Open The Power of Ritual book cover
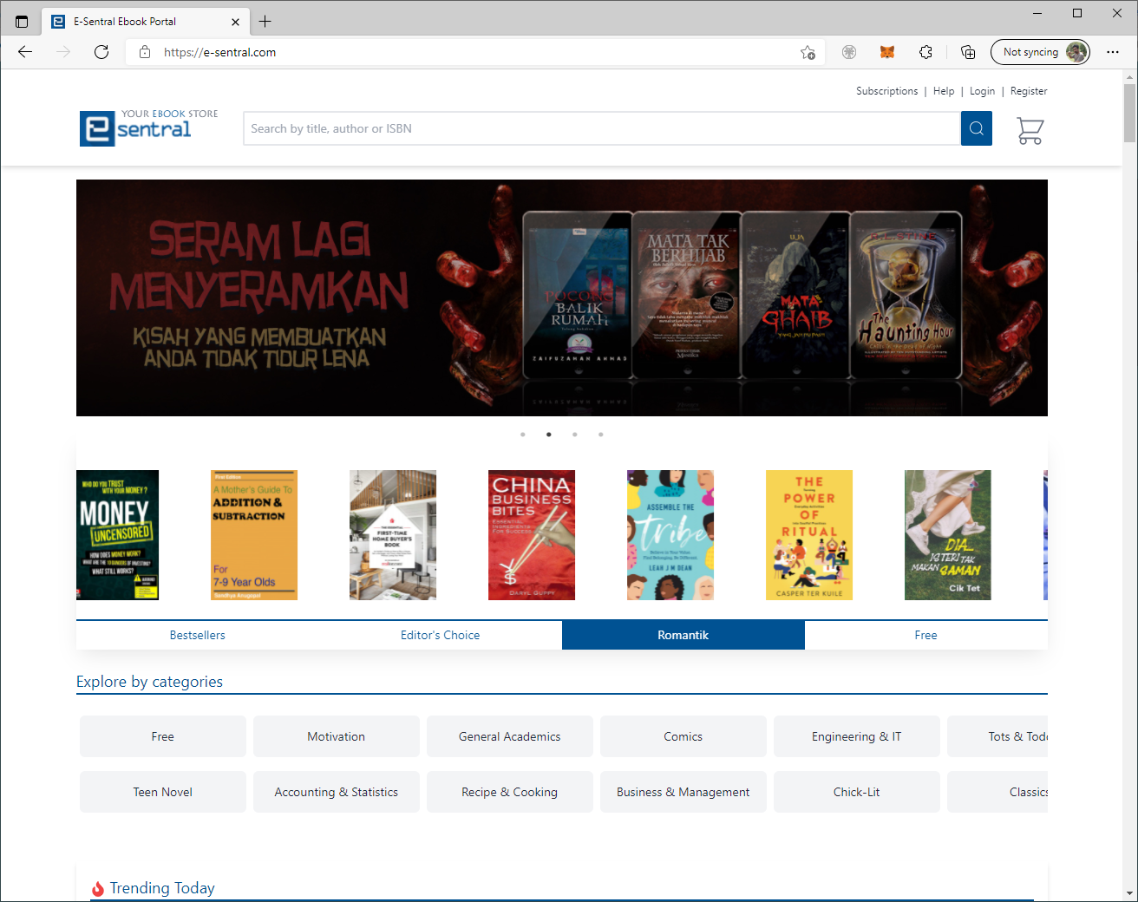Image resolution: width=1138 pixels, height=902 pixels. tap(809, 535)
